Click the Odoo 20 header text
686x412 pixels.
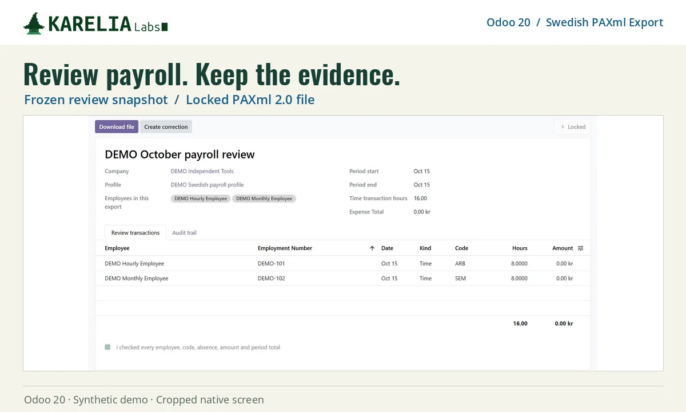(x=508, y=22)
